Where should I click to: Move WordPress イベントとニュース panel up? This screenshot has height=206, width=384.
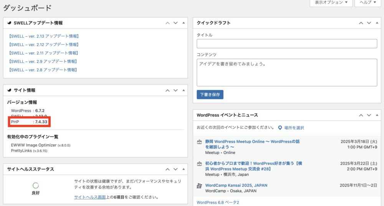pos(361,115)
